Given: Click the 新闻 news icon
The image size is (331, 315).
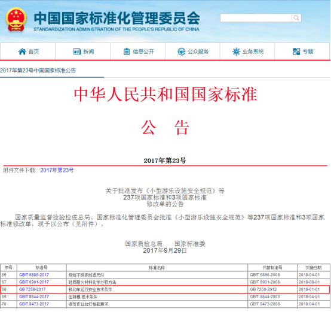Looking at the screenshot, I should [x=77, y=52].
